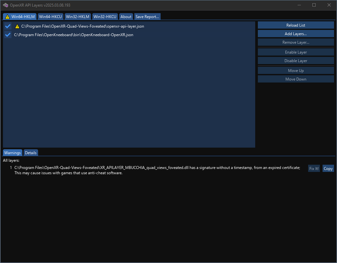Click the All layers: heading
This screenshot has height=263, width=337.
click(11, 161)
